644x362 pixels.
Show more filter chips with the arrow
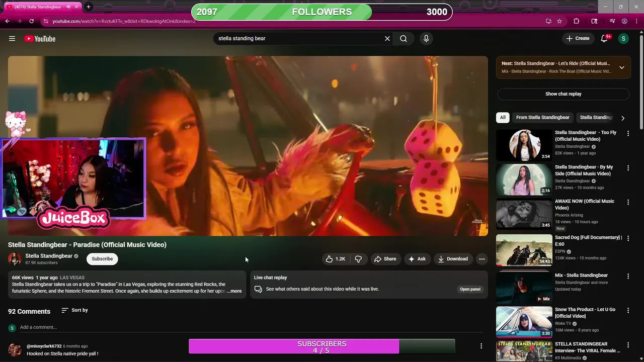(623, 118)
